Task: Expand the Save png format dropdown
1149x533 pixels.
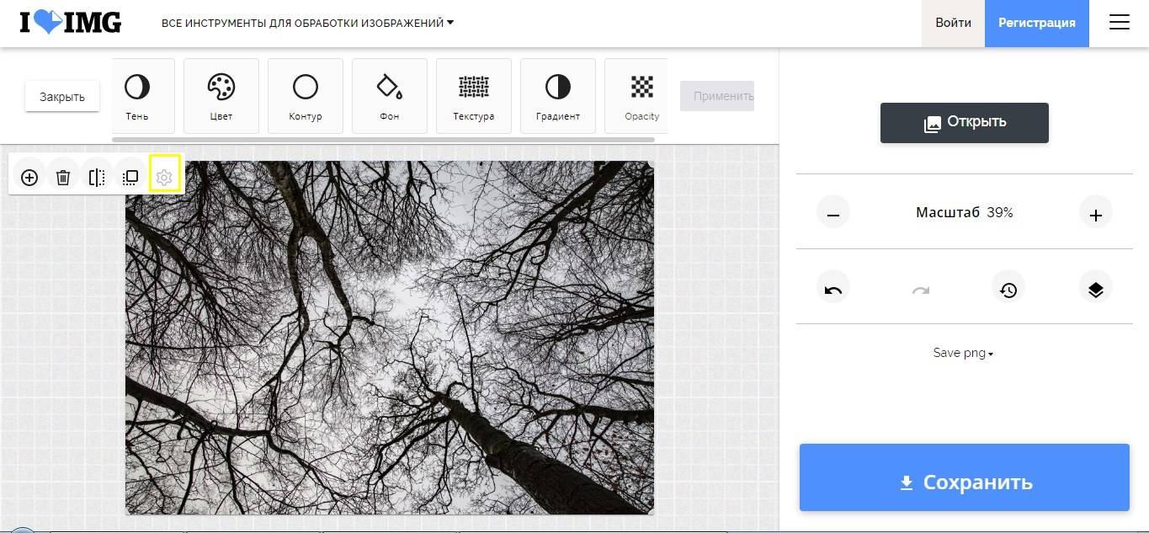Action: [963, 353]
